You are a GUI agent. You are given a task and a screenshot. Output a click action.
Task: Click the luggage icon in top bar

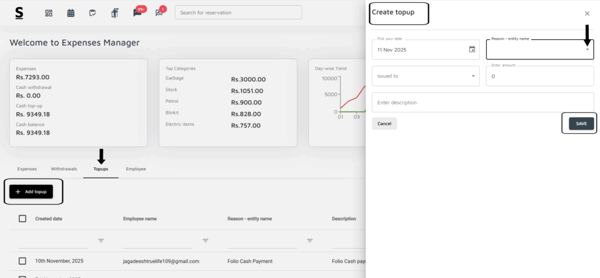pos(115,13)
